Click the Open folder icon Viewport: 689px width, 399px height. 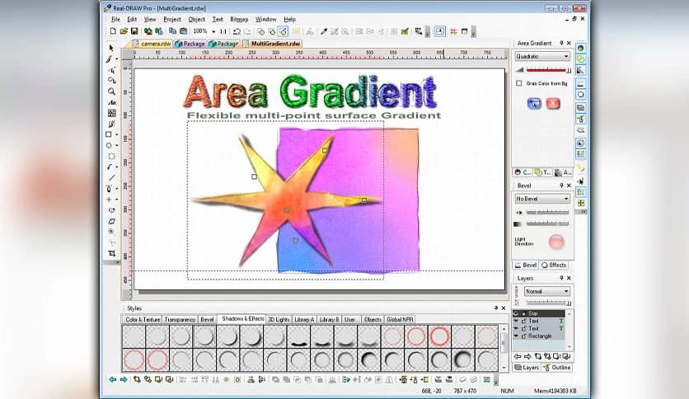pyautogui.click(x=124, y=31)
